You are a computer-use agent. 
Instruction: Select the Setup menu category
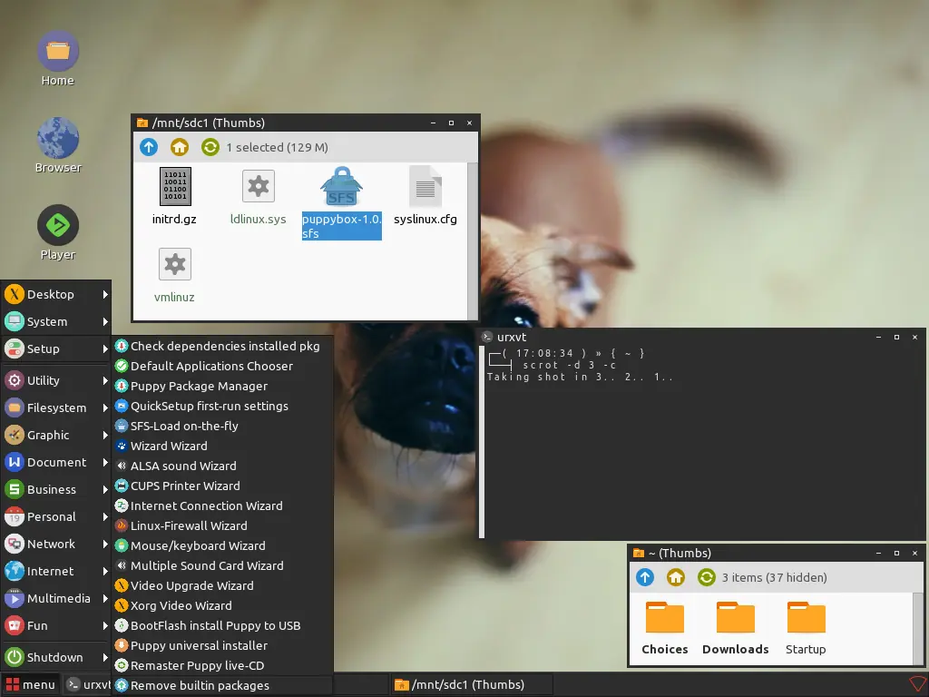[56, 349]
